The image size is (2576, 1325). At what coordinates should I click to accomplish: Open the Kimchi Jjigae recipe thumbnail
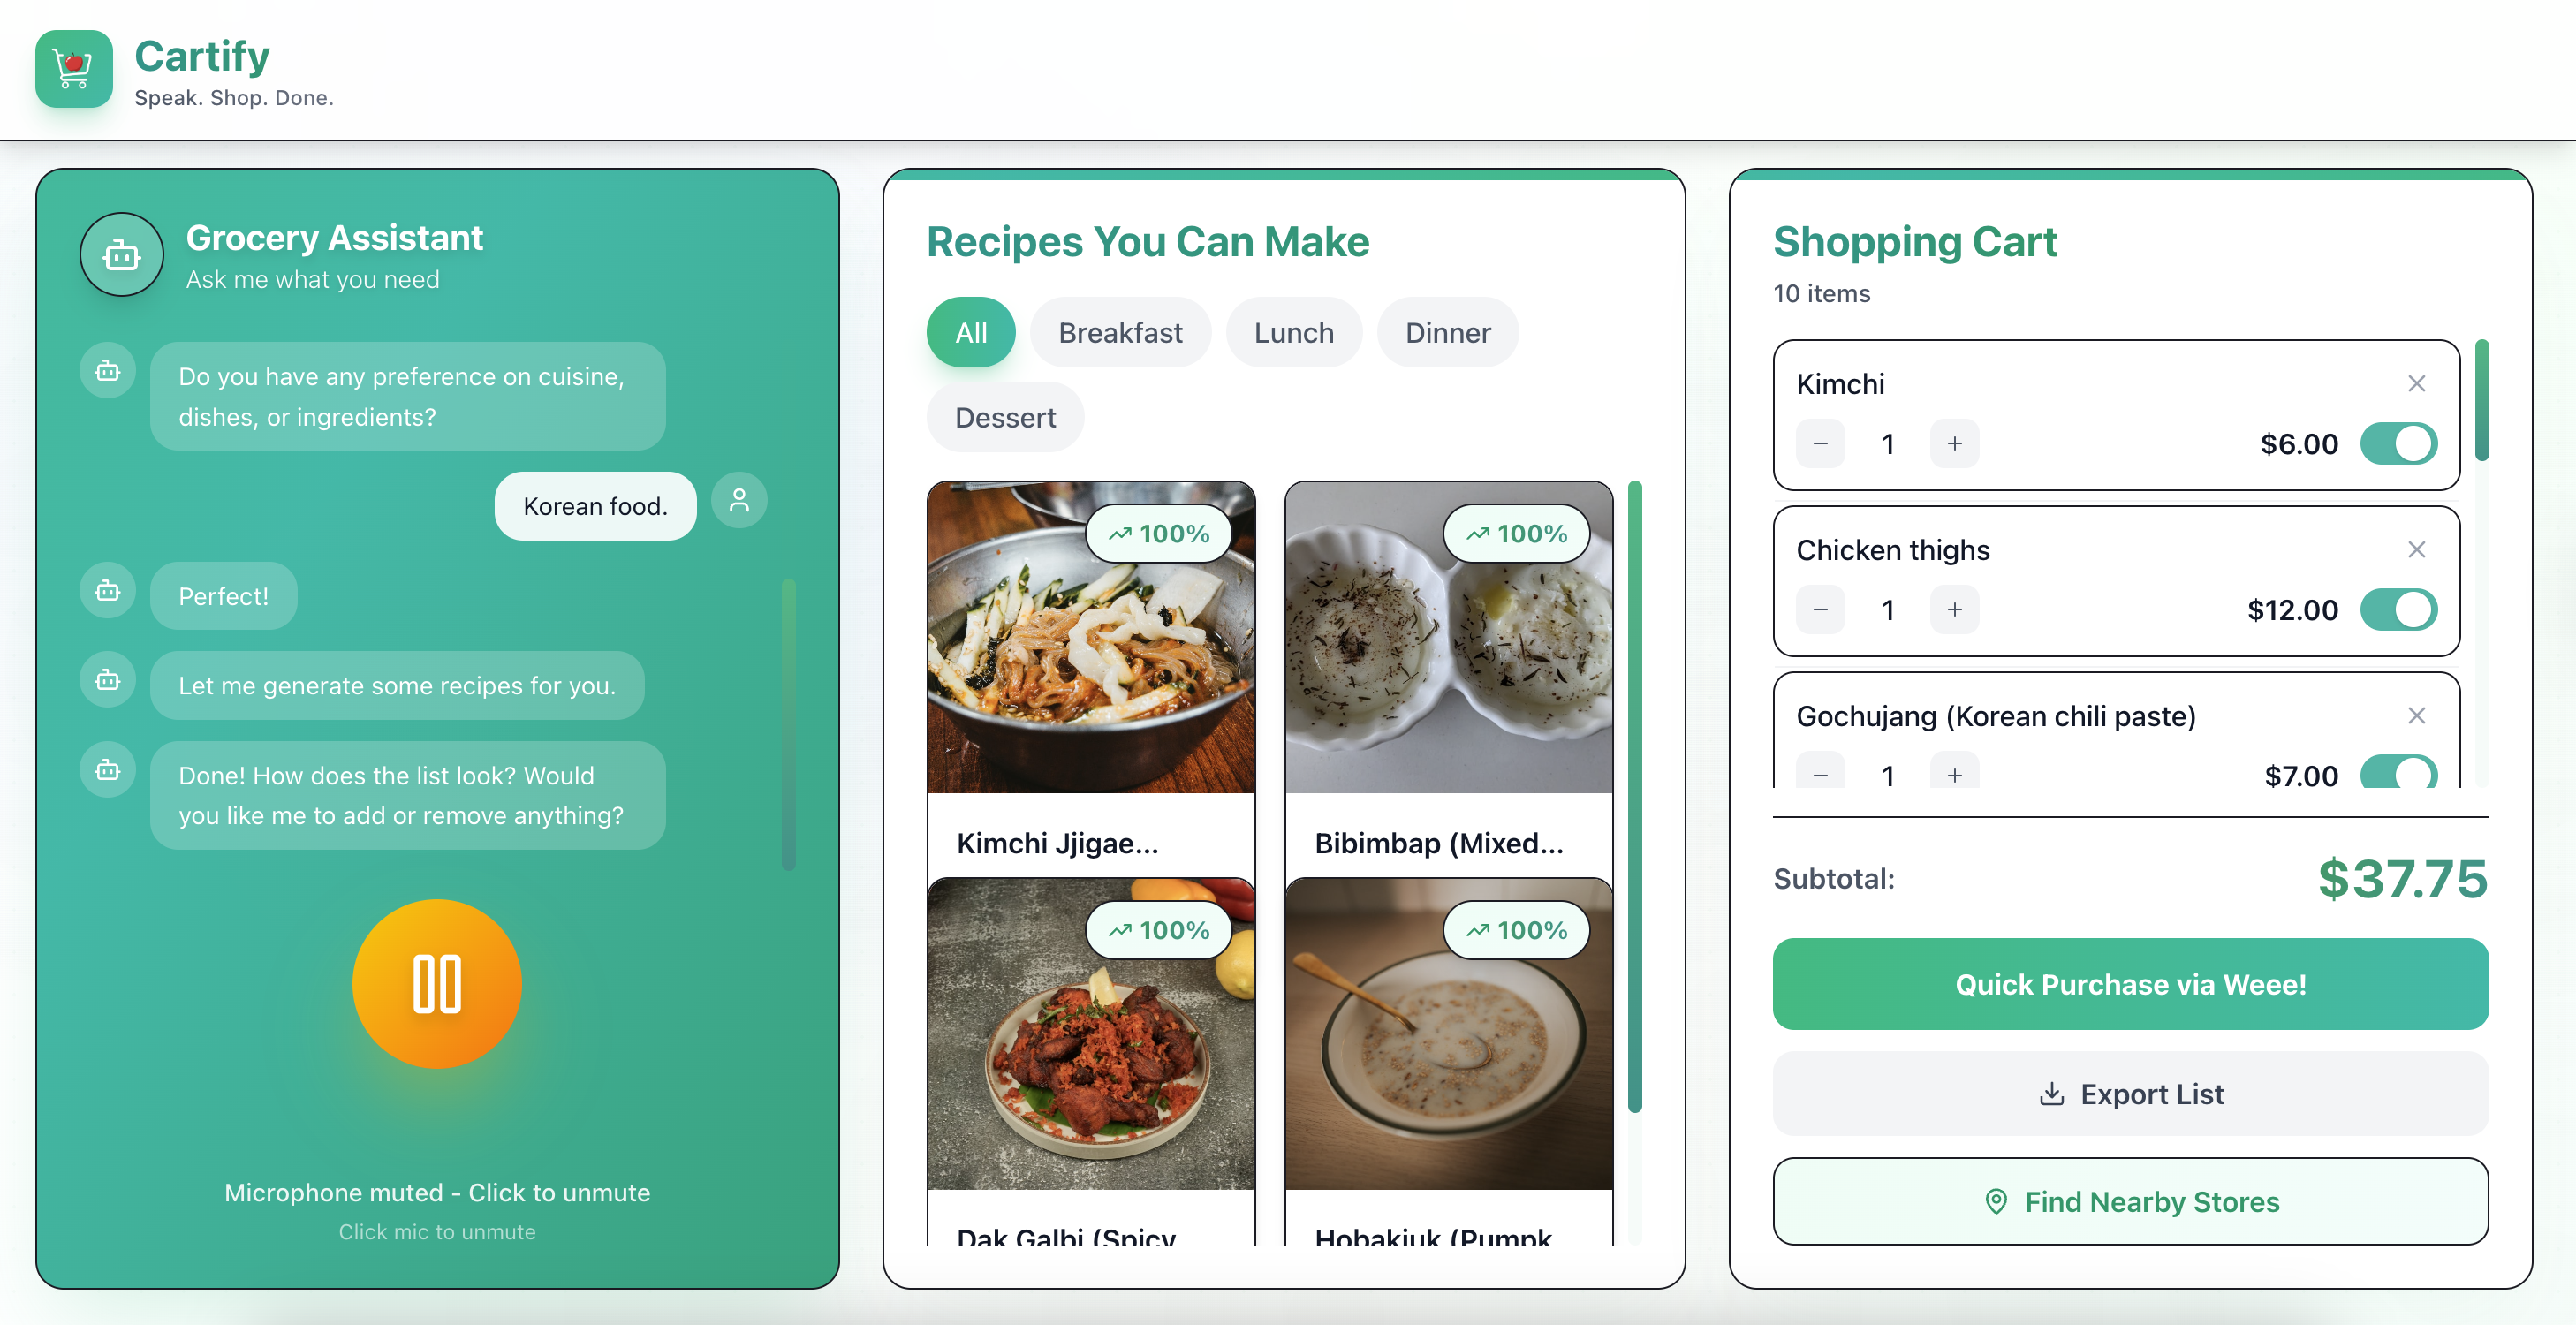[1090, 638]
